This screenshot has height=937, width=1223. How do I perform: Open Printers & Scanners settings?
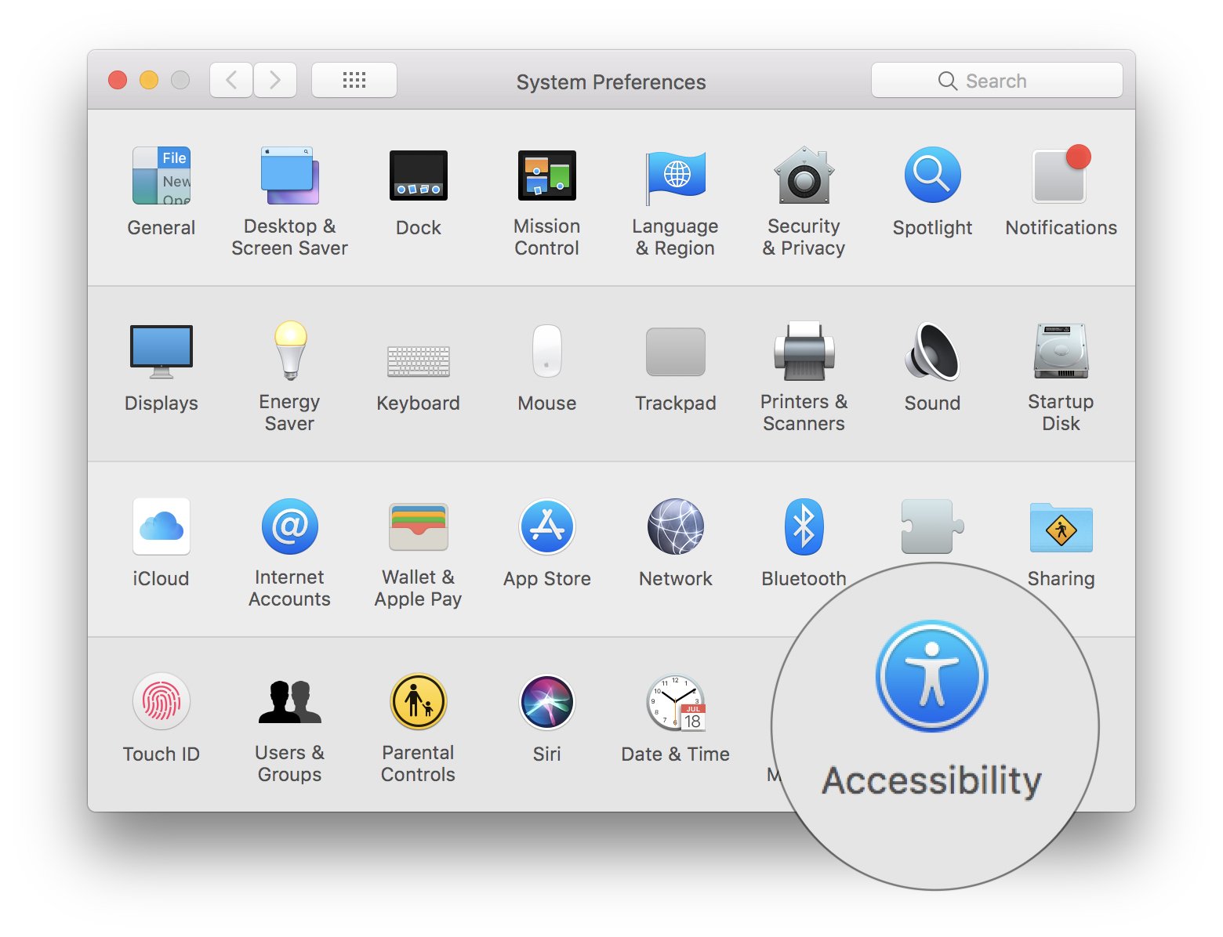(804, 353)
